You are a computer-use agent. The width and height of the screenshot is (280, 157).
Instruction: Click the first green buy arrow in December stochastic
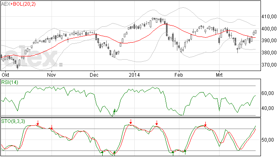102,153
